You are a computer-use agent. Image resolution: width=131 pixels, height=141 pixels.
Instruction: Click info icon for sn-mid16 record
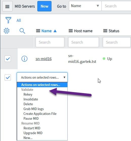click(x=24, y=59)
